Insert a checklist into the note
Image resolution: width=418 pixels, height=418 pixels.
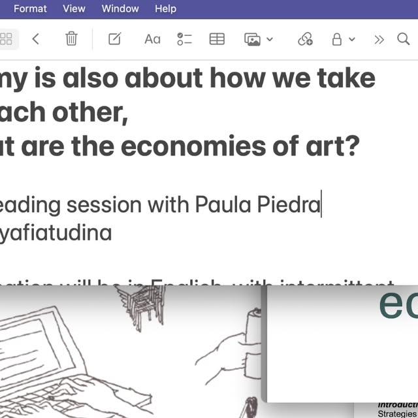coord(184,39)
